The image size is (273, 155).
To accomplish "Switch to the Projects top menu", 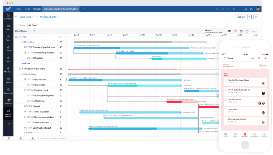I will click(37, 9).
